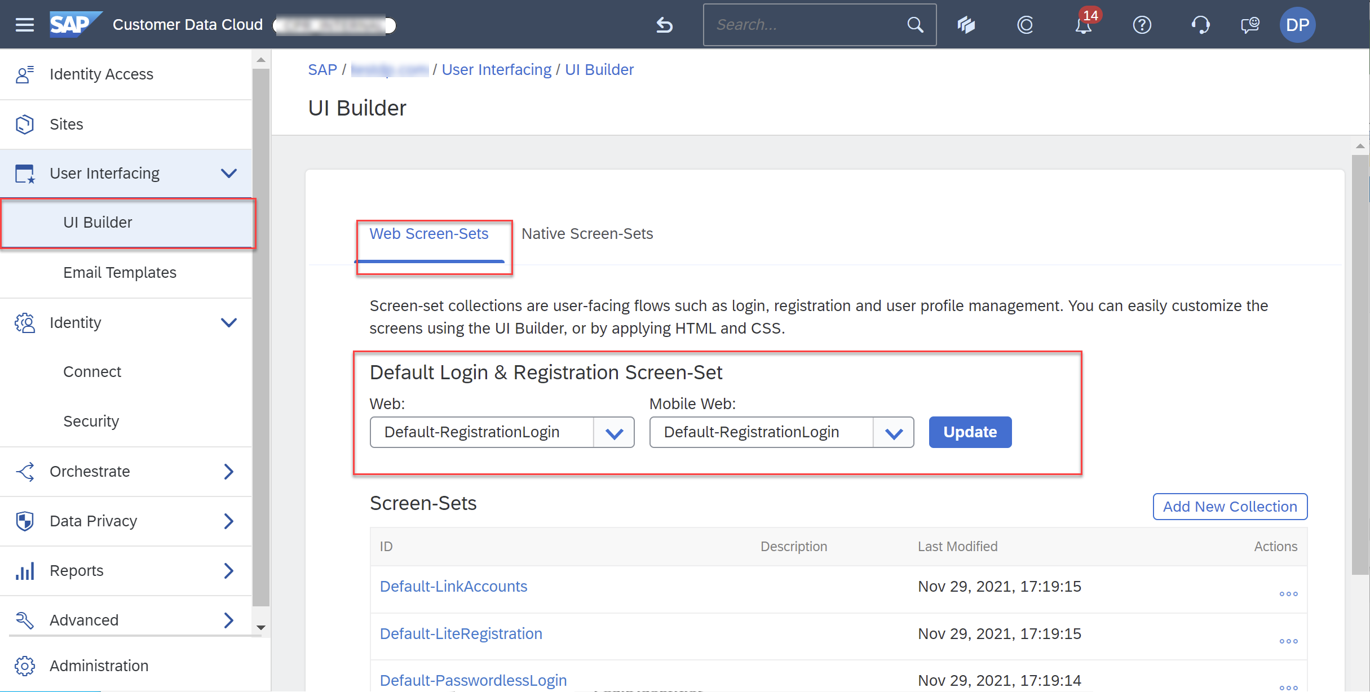
Task: Click the Update button
Action: [970, 432]
